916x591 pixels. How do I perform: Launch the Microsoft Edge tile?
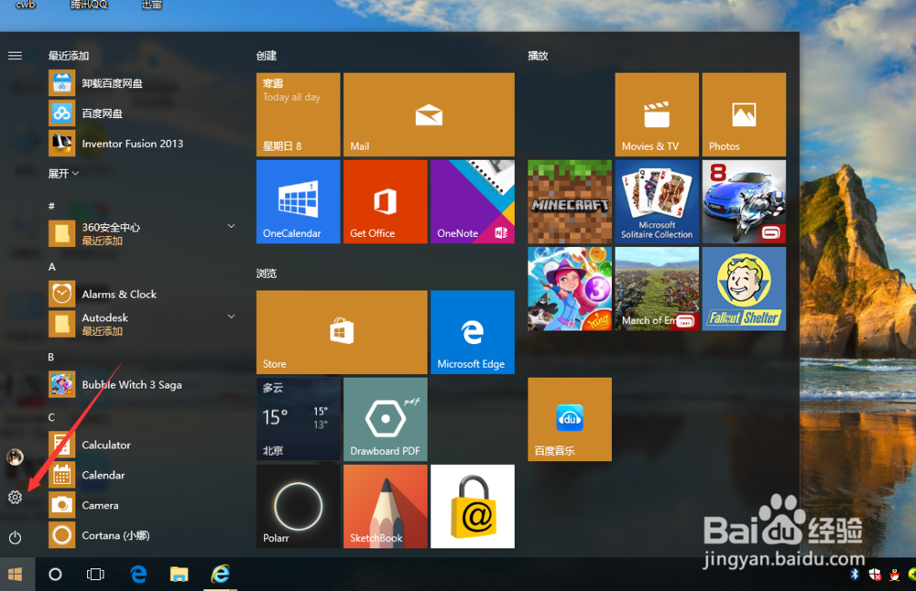[x=473, y=332]
